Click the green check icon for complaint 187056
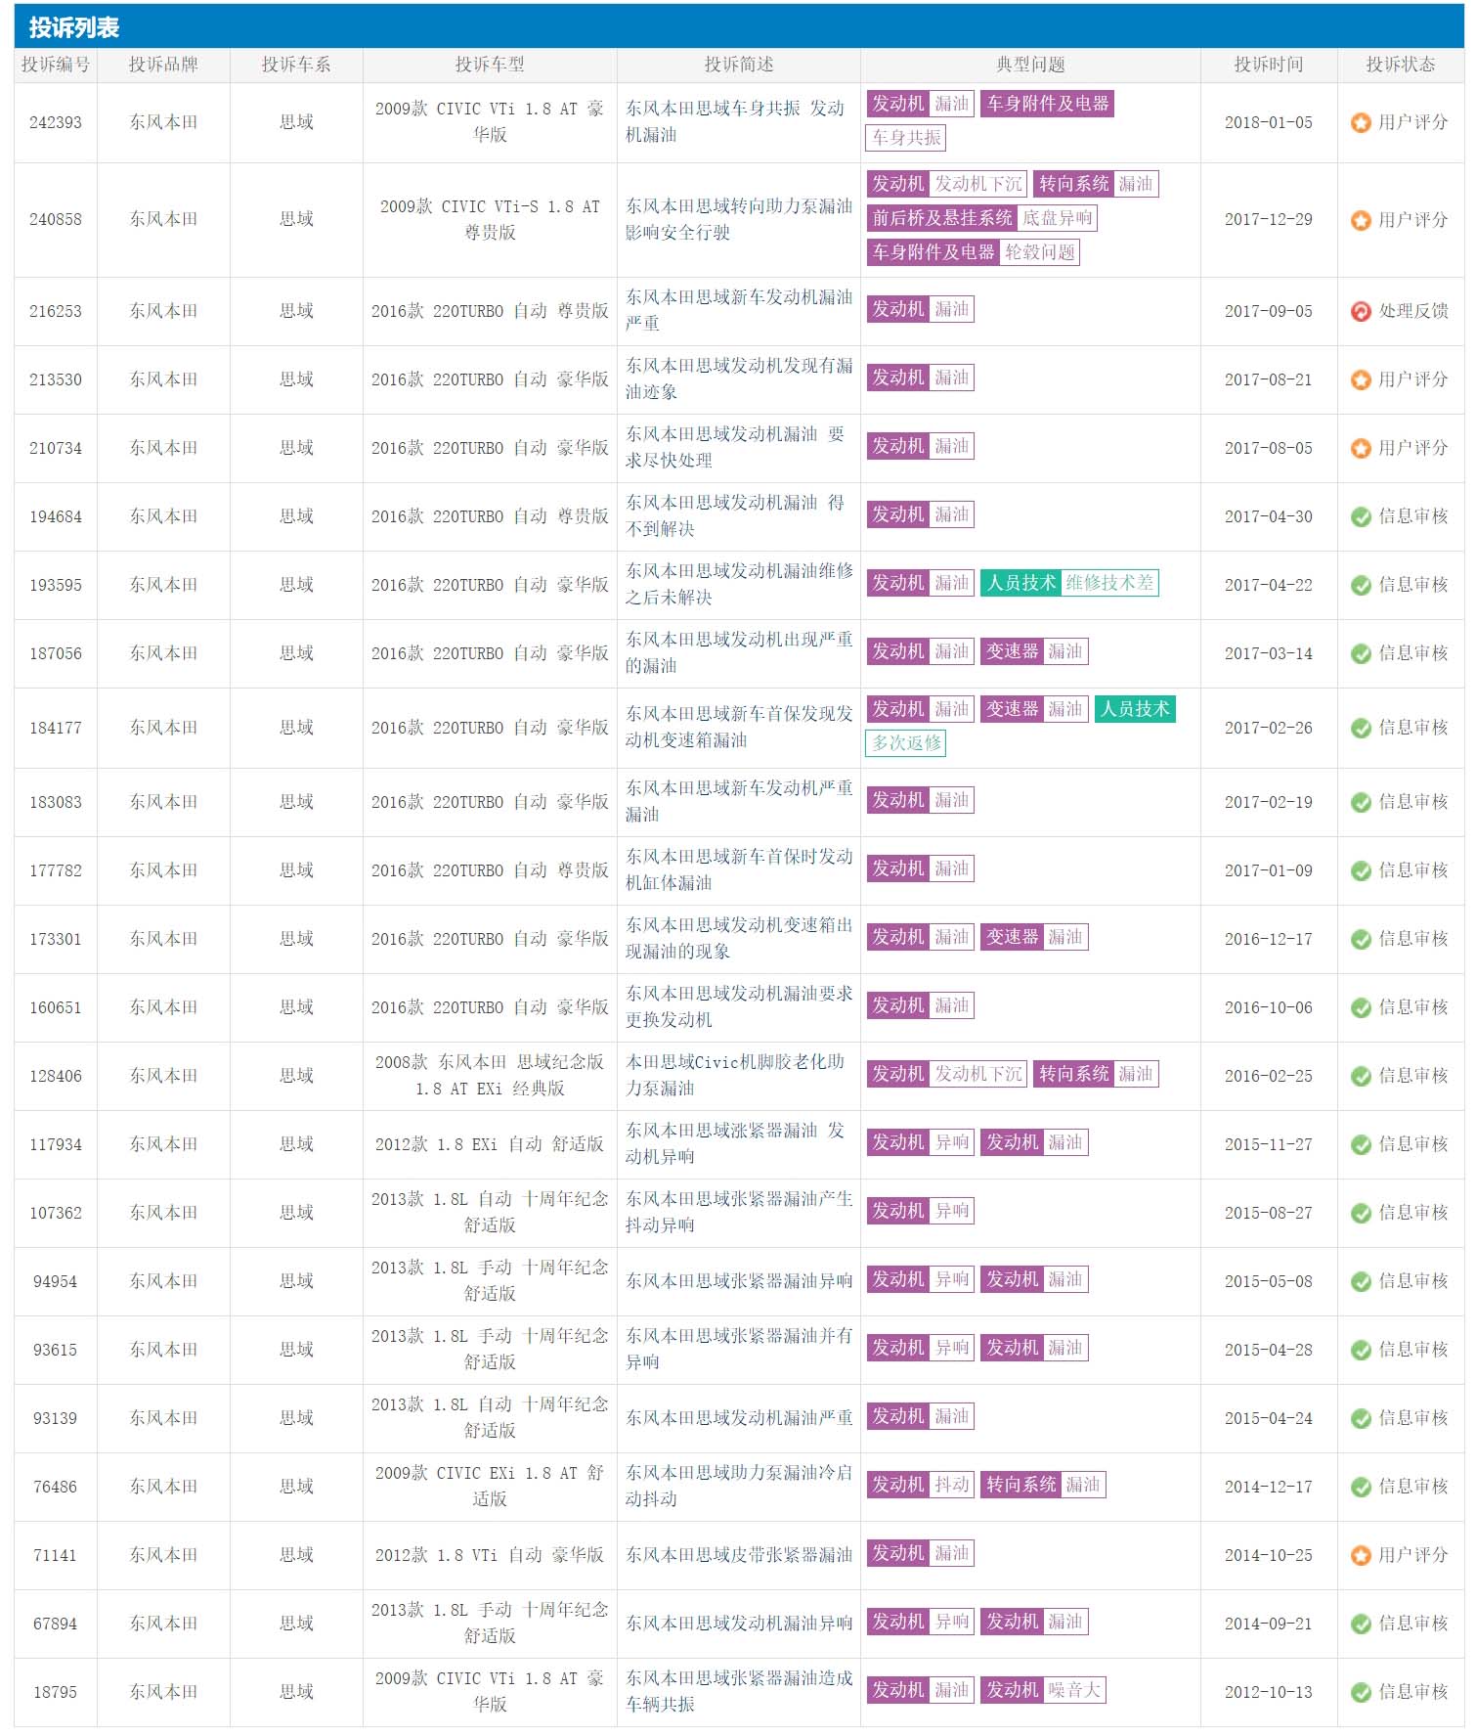 (x=1361, y=654)
